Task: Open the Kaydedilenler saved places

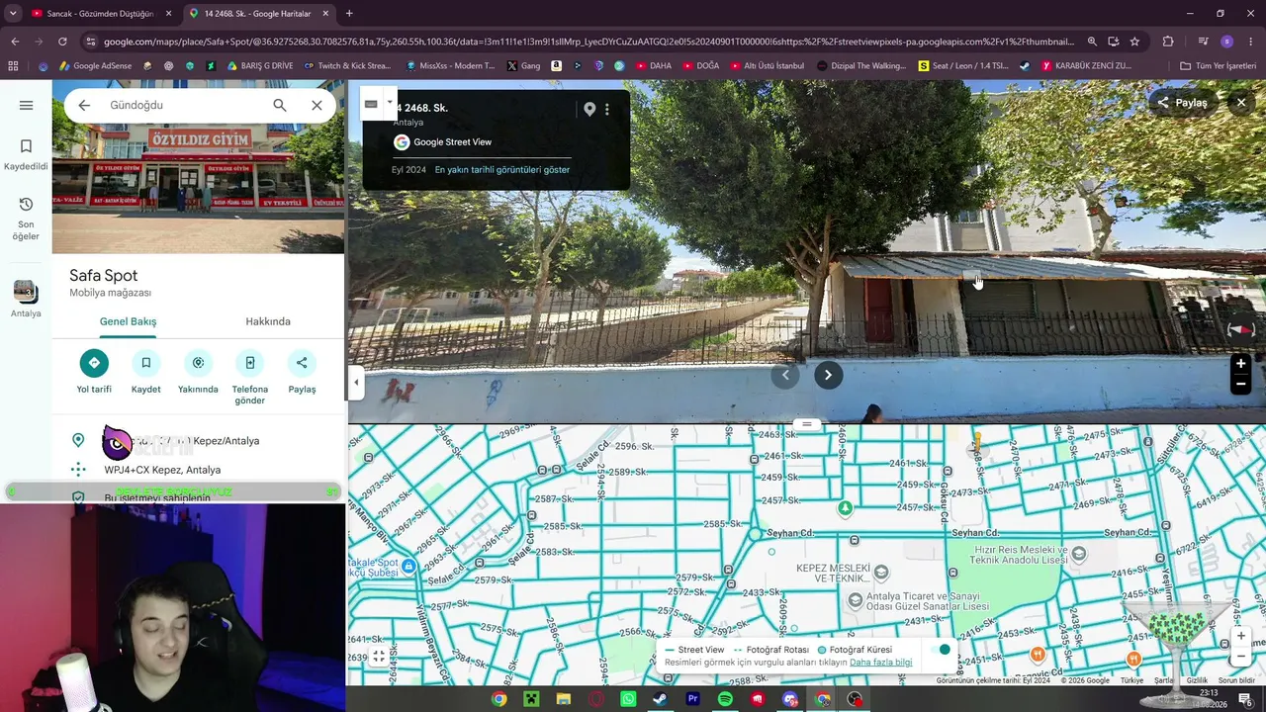Action: (26, 154)
